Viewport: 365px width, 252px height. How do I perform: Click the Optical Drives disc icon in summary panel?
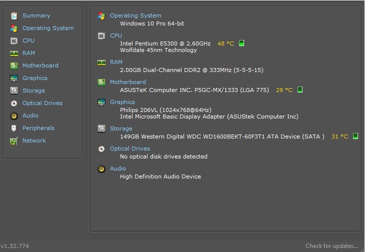click(x=101, y=148)
